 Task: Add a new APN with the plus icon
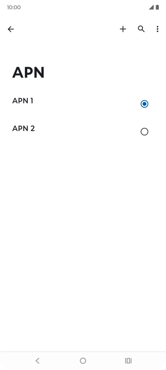coord(123,29)
